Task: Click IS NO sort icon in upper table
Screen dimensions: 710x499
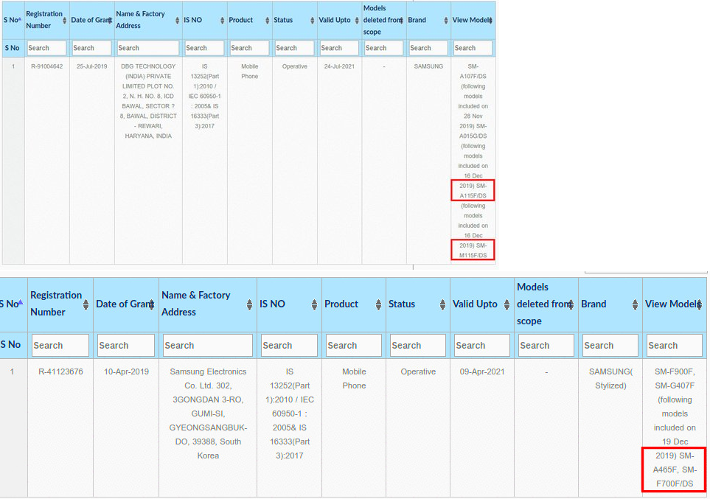Action: pyautogui.click(x=223, y=21)
